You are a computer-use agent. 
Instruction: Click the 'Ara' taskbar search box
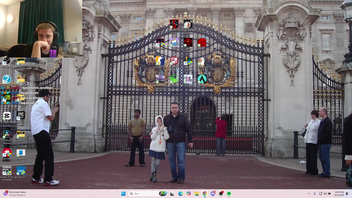[148, 194]
